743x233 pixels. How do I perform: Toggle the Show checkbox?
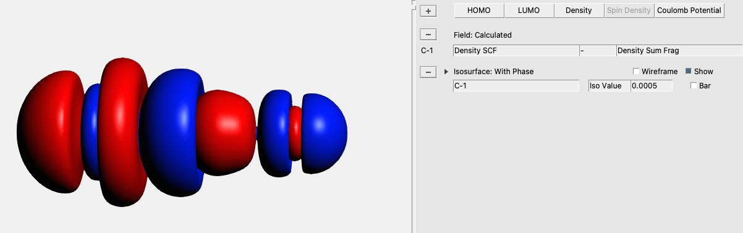coord(689,72)
